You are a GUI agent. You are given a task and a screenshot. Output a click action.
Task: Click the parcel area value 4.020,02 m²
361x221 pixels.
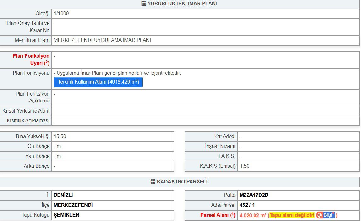click(253, 215)
